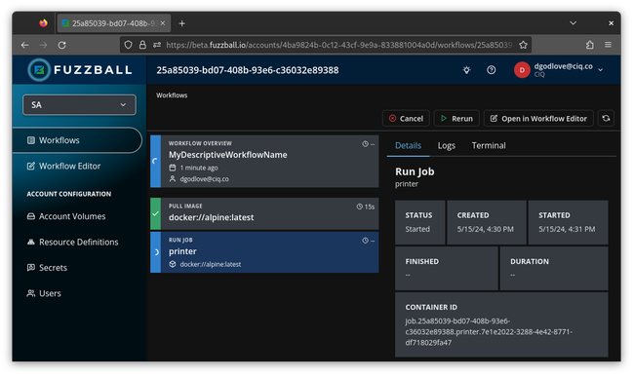
Task: Click the Account Volumes drive icon
Action: [x=31, y=216]
